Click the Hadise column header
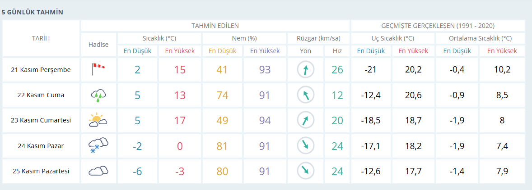Viewport: 532px width, 190px height. point(98,45)
